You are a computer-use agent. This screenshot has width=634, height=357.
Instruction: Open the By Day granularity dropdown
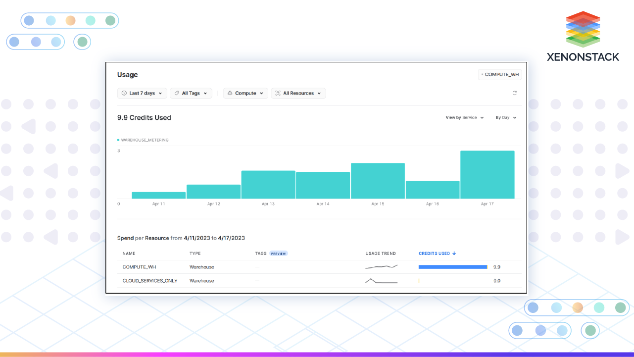tap(506, 118)
